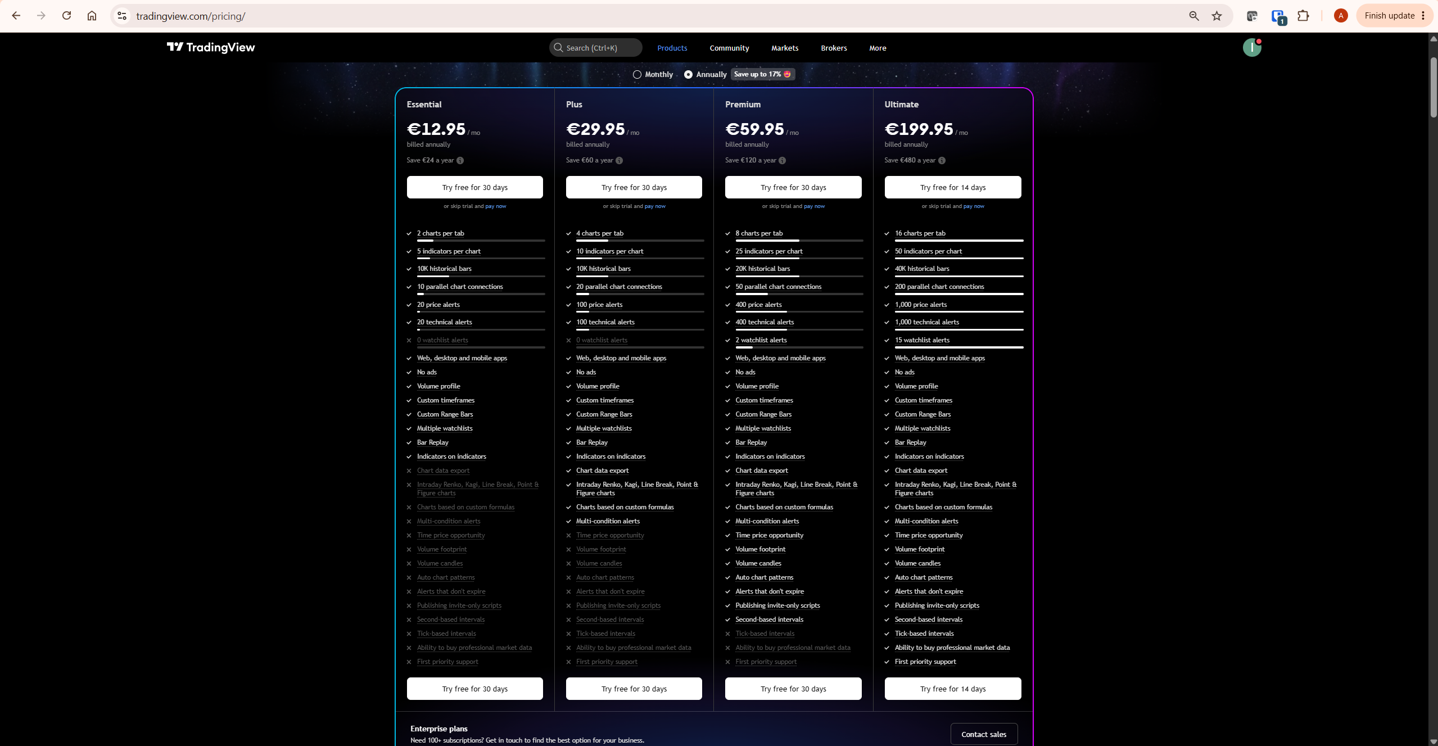Click info icon beside Save €60 a year

point(619,161)
